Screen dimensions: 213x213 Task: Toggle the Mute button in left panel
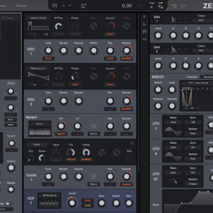(x=11, y=83)
